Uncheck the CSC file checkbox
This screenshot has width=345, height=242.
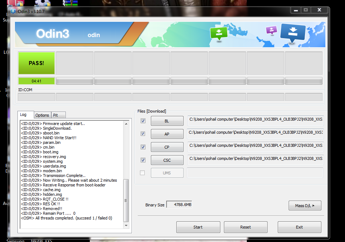click(143, 160)
